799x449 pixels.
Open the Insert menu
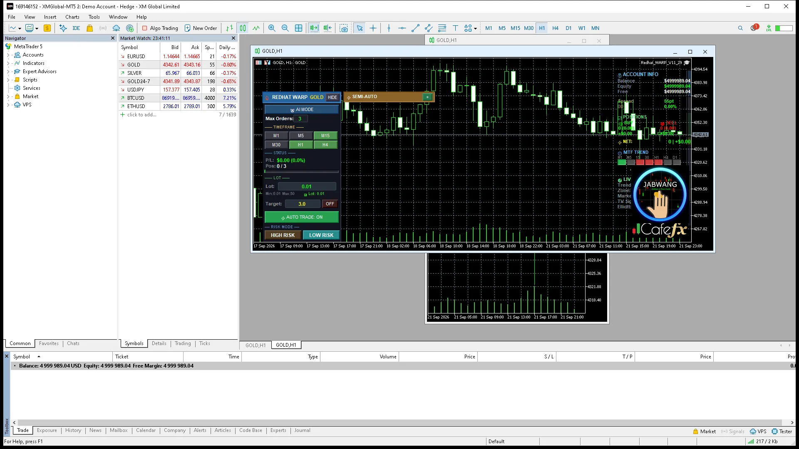click(50, 17)
